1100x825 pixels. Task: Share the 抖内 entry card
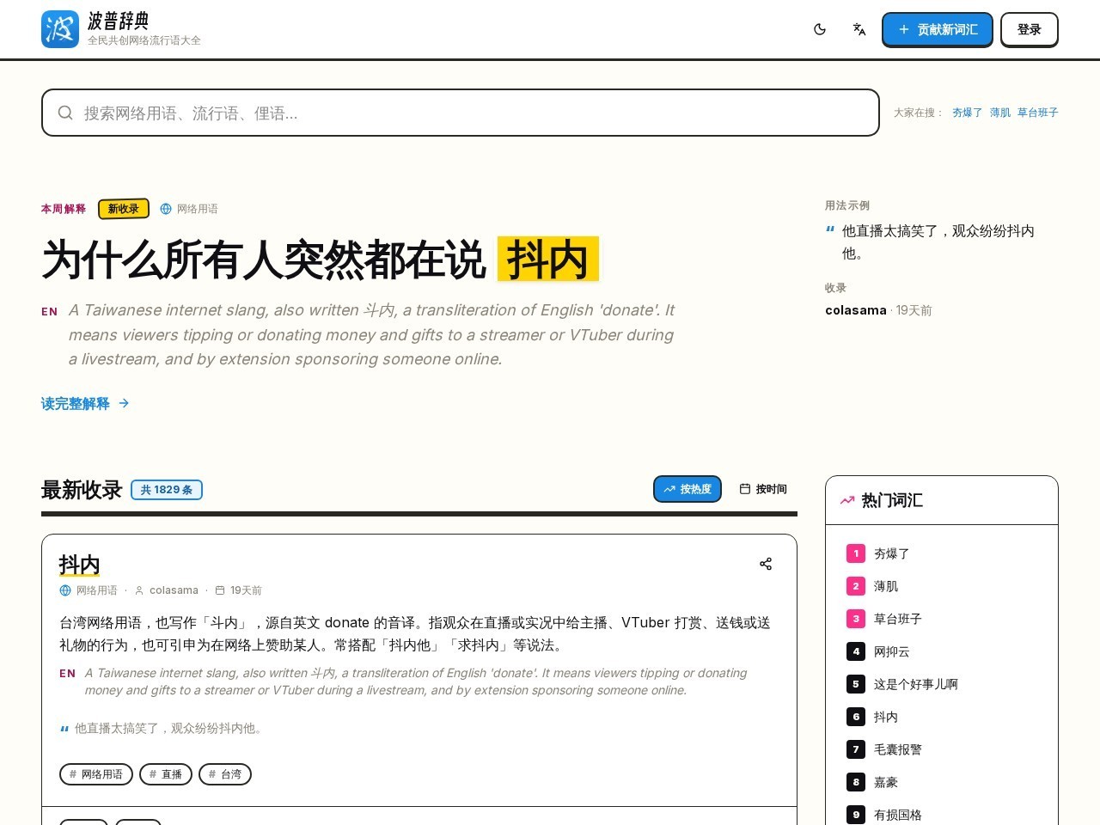(766, 564)
